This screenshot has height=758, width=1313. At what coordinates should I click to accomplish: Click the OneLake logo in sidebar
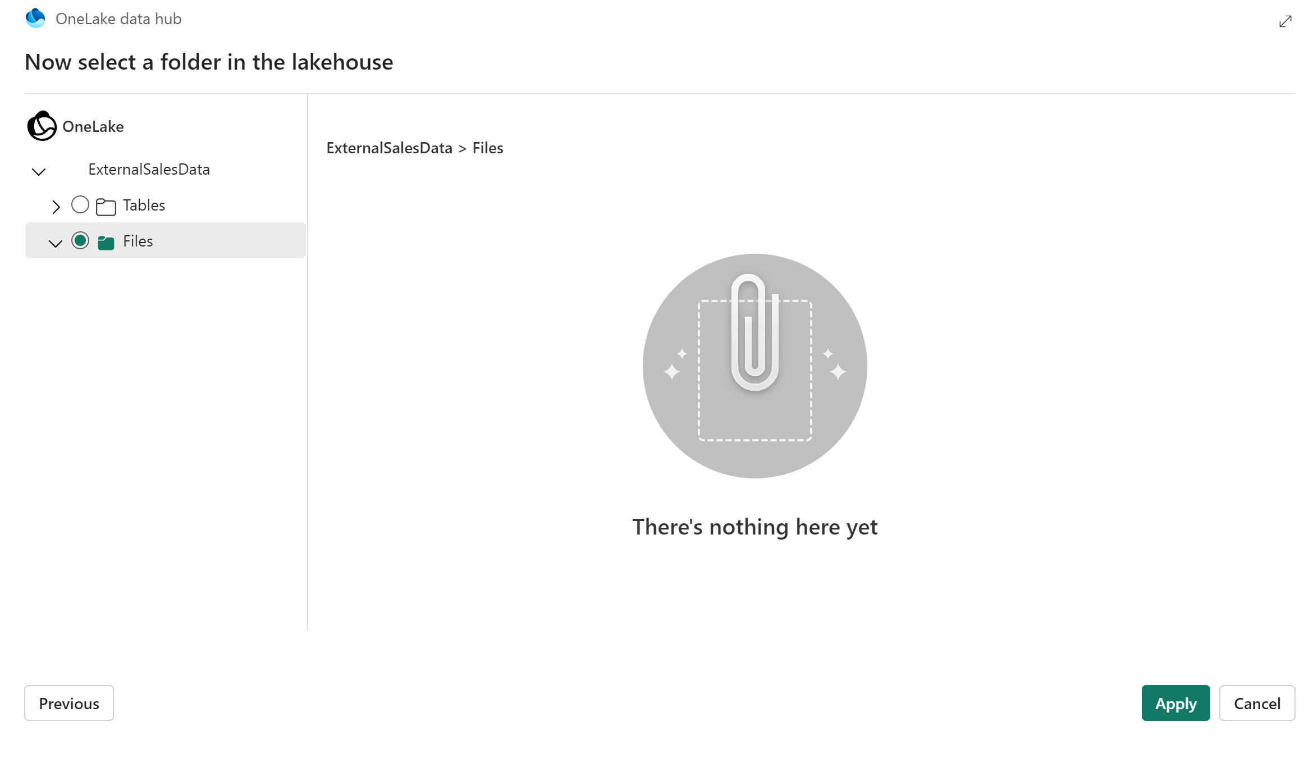42,126
